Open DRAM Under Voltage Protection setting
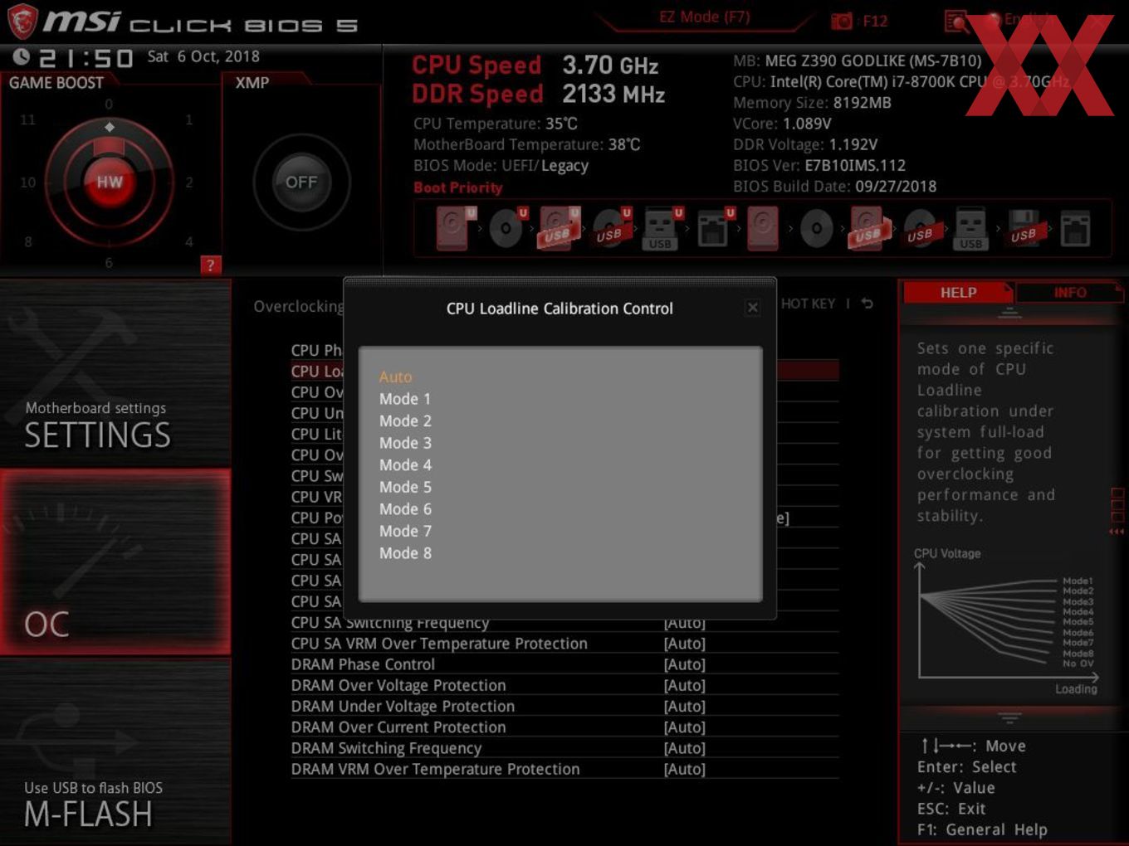The image size is (1129, 846). tap(564, 706)
